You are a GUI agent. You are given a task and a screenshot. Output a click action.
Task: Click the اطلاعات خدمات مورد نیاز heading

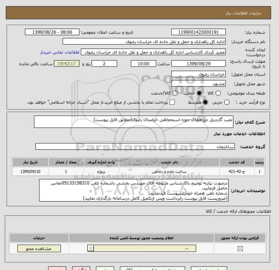239,134
